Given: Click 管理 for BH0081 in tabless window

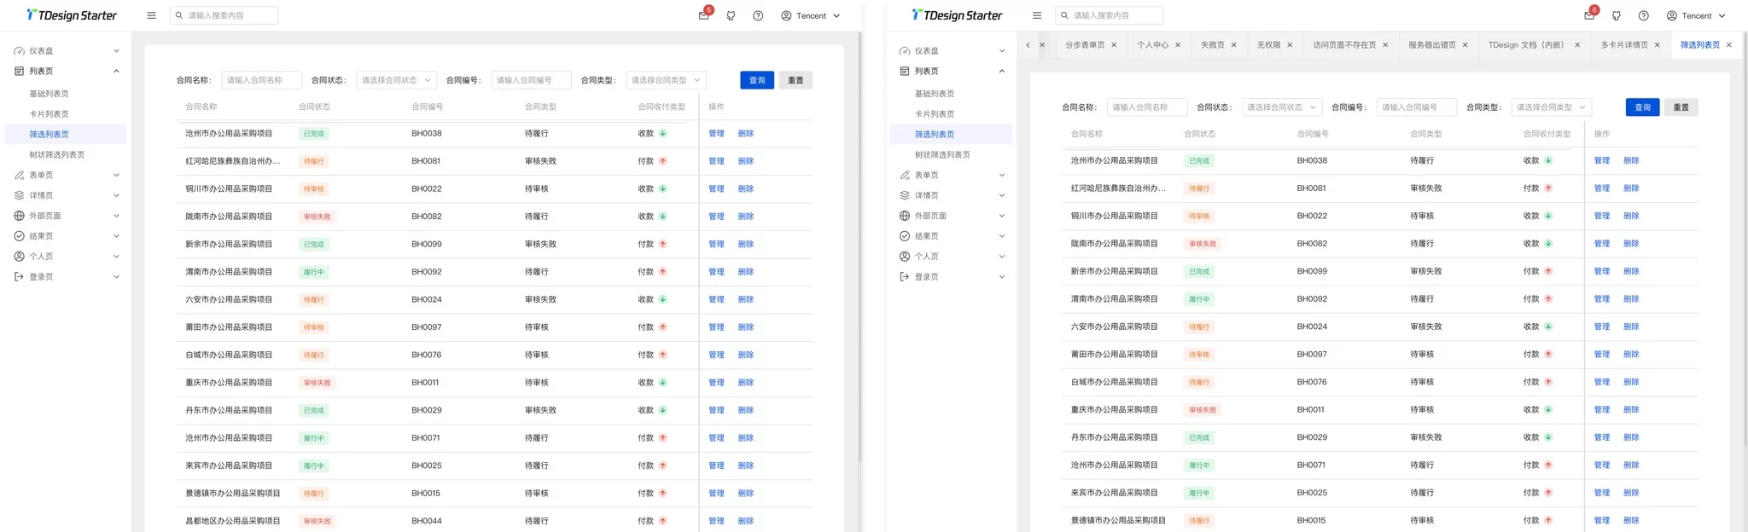Looking at the screenshot, I should pos(716,161).
